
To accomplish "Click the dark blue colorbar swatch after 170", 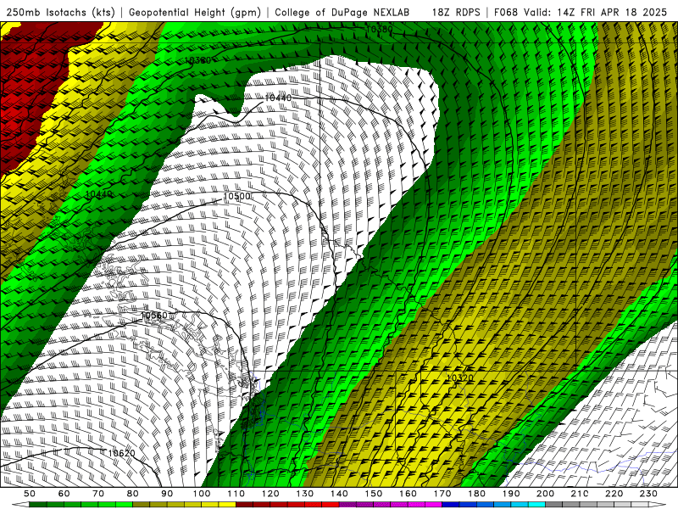I will [451, 505].
